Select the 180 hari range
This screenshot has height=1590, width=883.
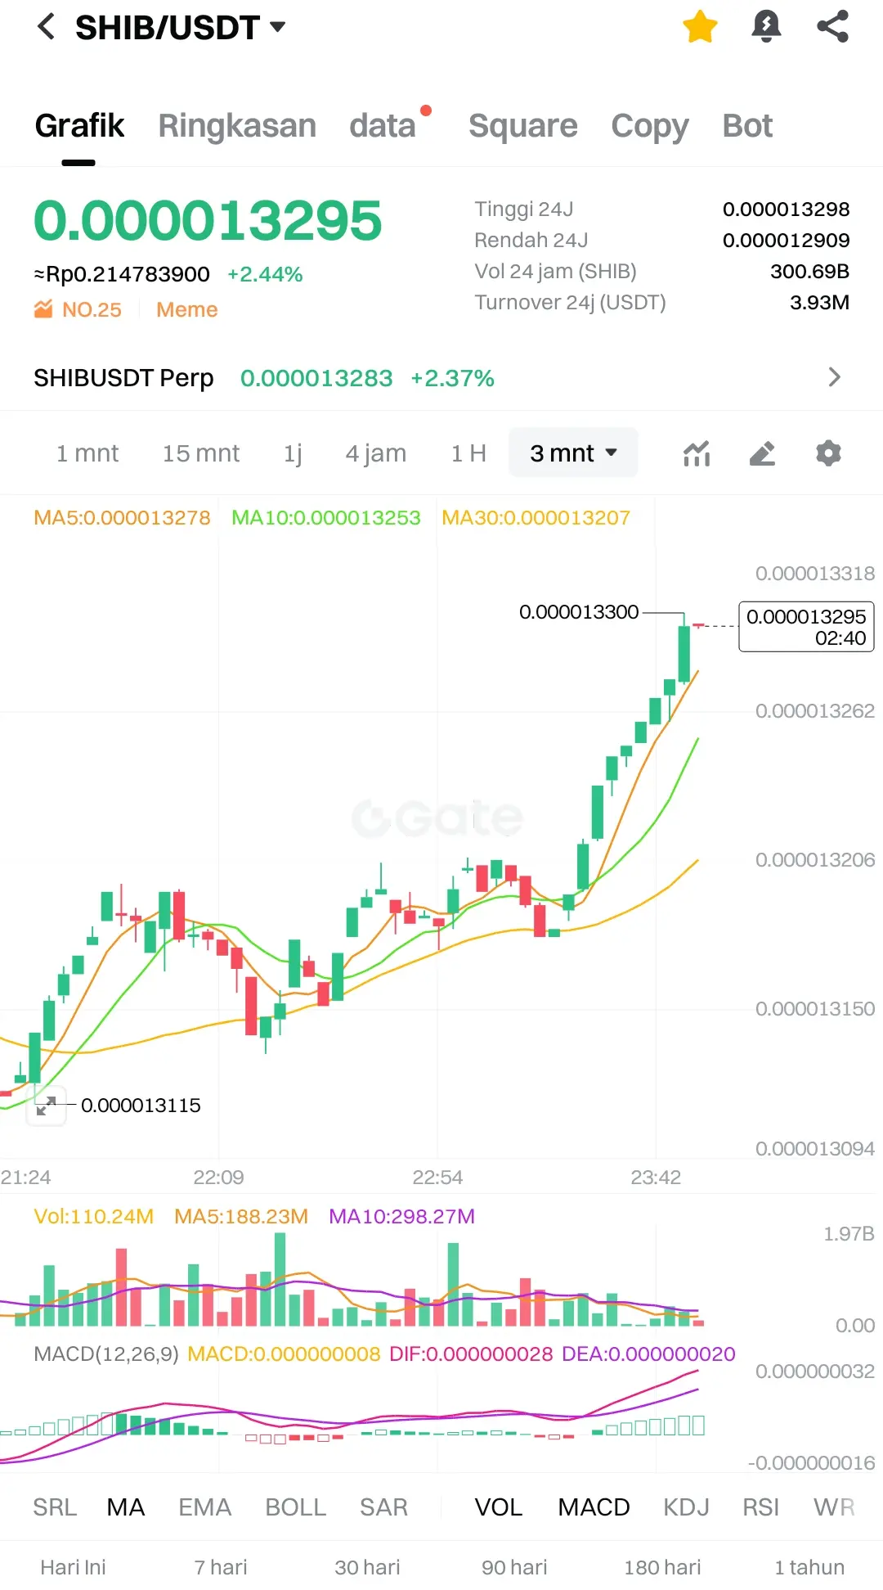(662, 1567)
